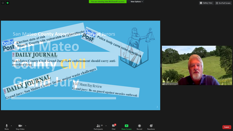Stop the video camera

click(20, 127)
